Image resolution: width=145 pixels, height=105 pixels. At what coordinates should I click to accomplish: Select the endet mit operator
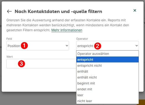tap(108, 89)
